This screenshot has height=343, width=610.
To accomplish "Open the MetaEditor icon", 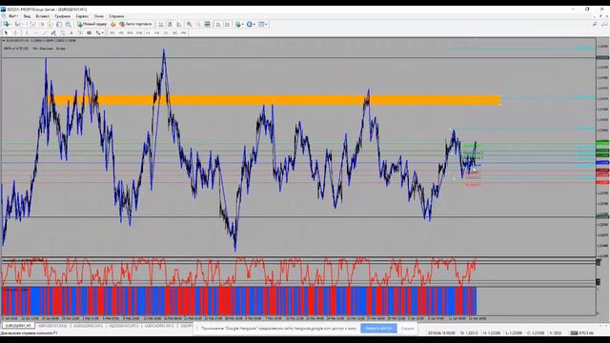I will point(112,24).
